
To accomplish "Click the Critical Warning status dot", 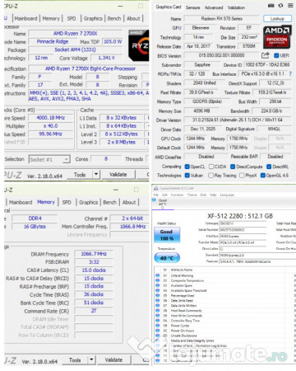I will click(x=158, y=275).
